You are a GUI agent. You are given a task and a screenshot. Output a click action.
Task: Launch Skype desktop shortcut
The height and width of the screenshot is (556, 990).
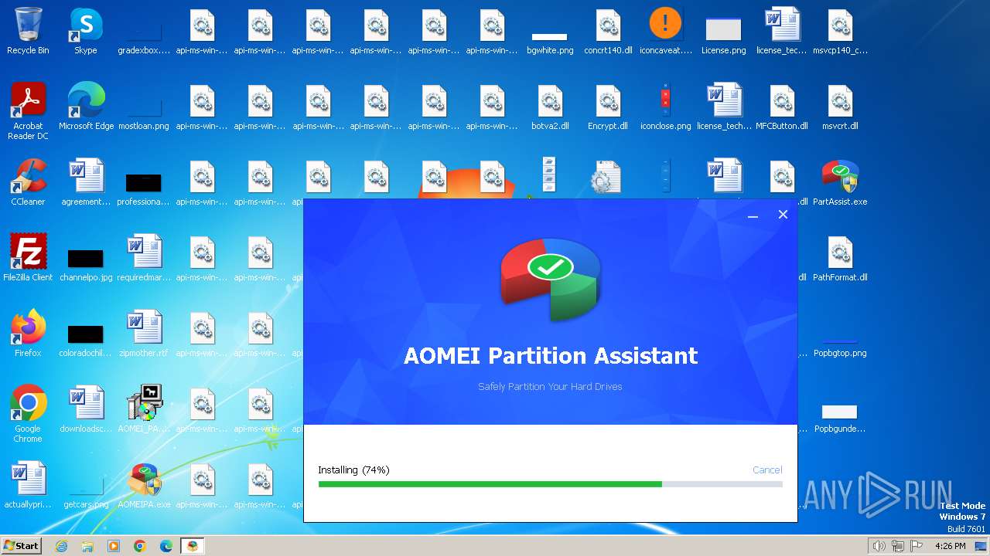[x=86, y=32]
